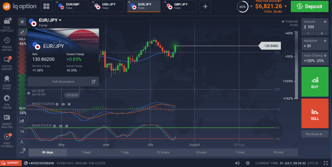Open OTN Tokens section

click(x=7, y=102)
